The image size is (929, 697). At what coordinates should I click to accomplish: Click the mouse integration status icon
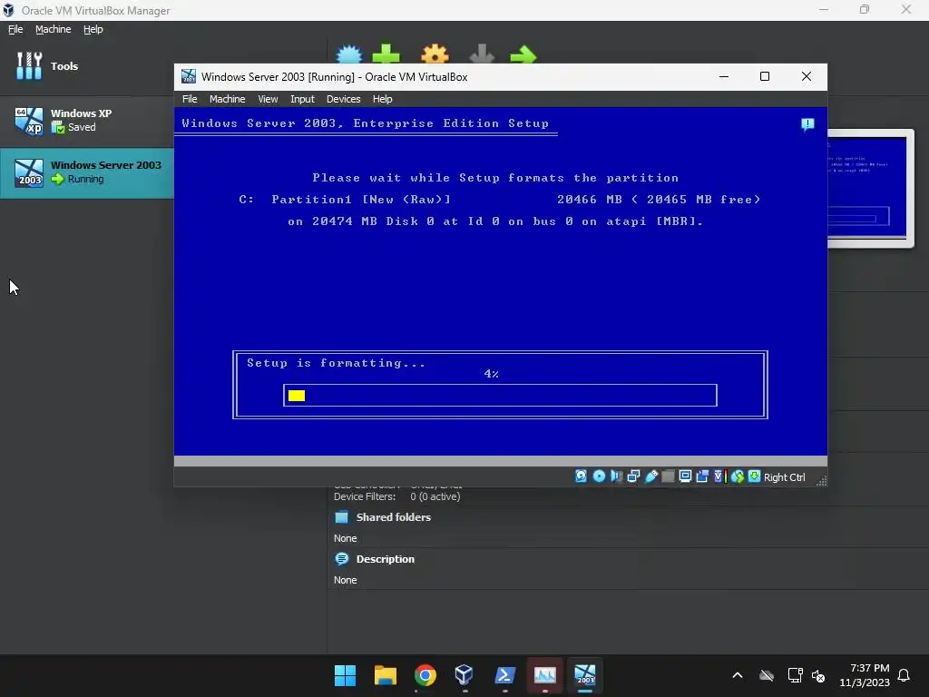[x=737, y=476]
